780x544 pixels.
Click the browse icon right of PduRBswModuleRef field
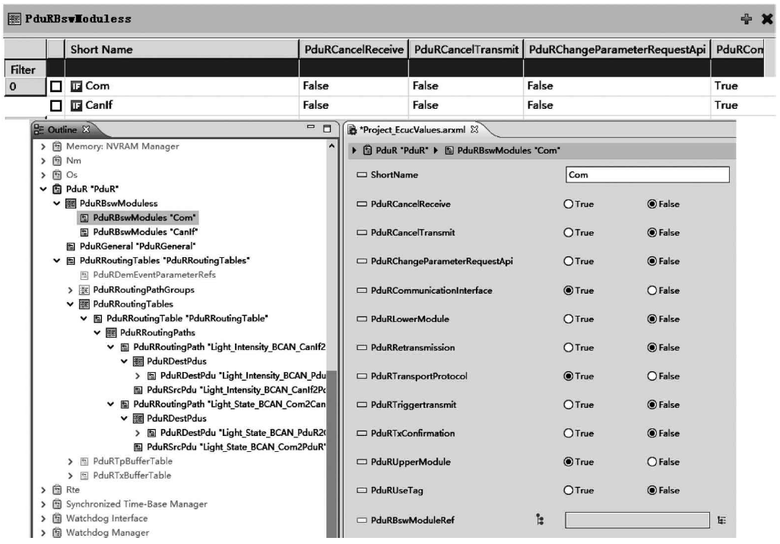pos(721,520)
